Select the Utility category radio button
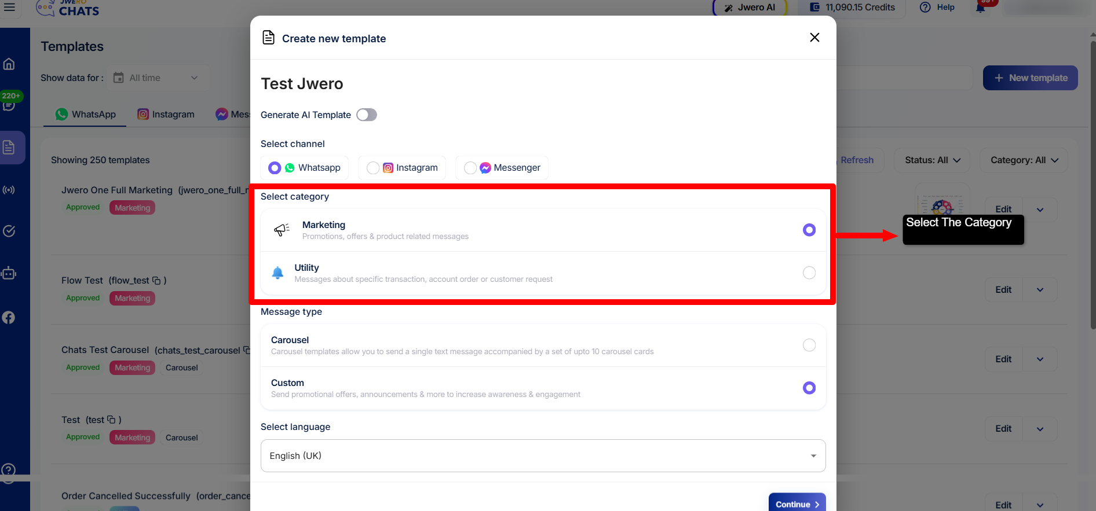This screenshot has height=511, width=1096. [x=809, y=273]
